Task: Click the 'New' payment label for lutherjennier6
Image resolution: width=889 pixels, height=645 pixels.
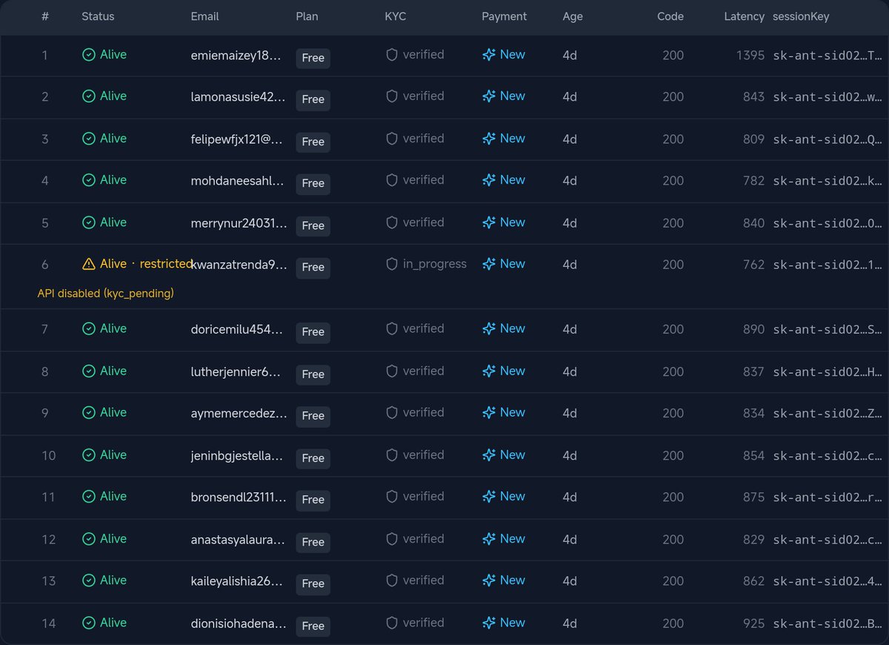Action: point(513,371)
